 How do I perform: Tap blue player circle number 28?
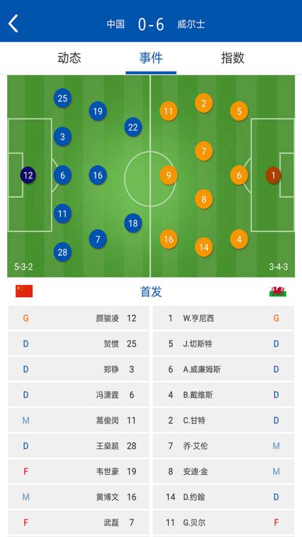tap(62, 252)
